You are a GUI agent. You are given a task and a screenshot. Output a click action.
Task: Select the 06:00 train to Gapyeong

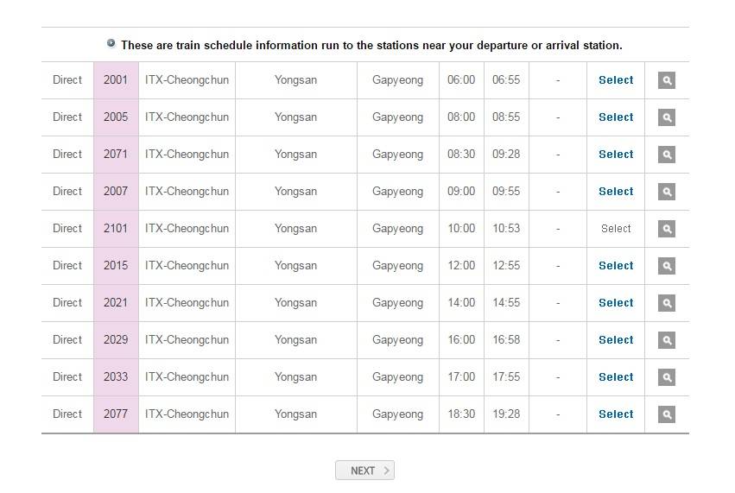pyautogui.click(x=616, y=80)
